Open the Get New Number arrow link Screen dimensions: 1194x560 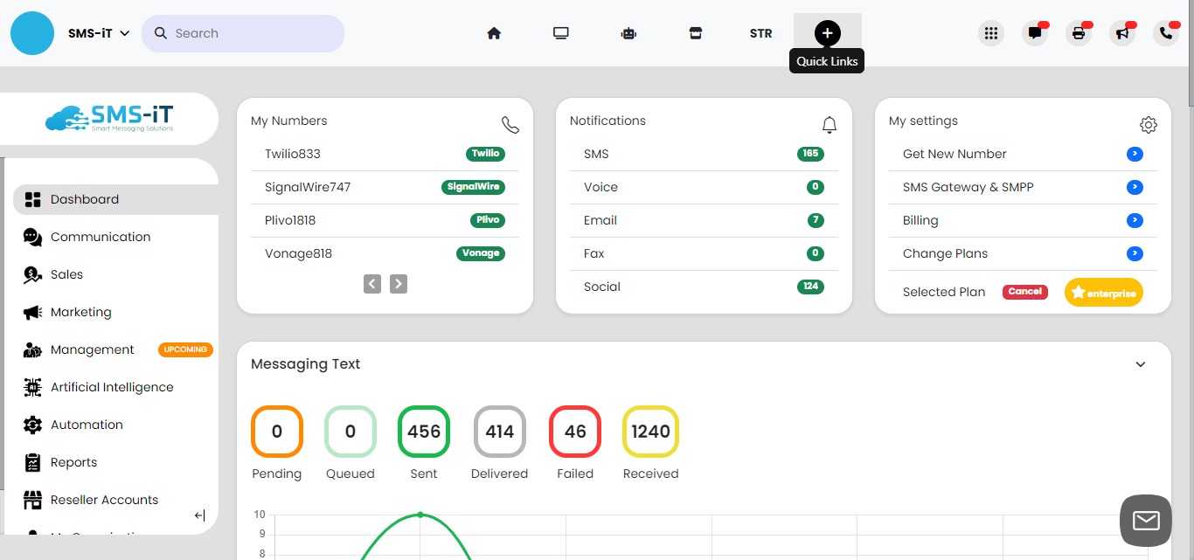tap(1135, 154)
